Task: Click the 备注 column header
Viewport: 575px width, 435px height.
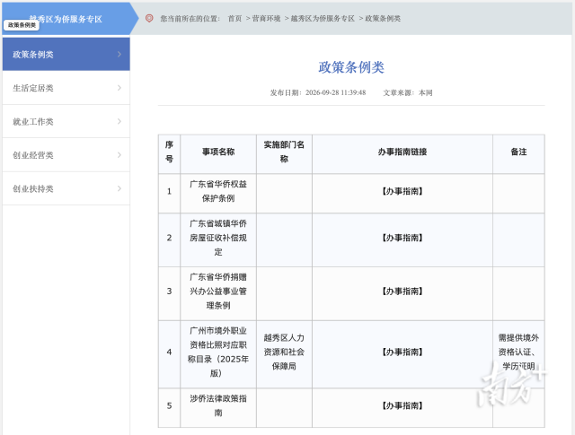Action: [x=518, y=152]
